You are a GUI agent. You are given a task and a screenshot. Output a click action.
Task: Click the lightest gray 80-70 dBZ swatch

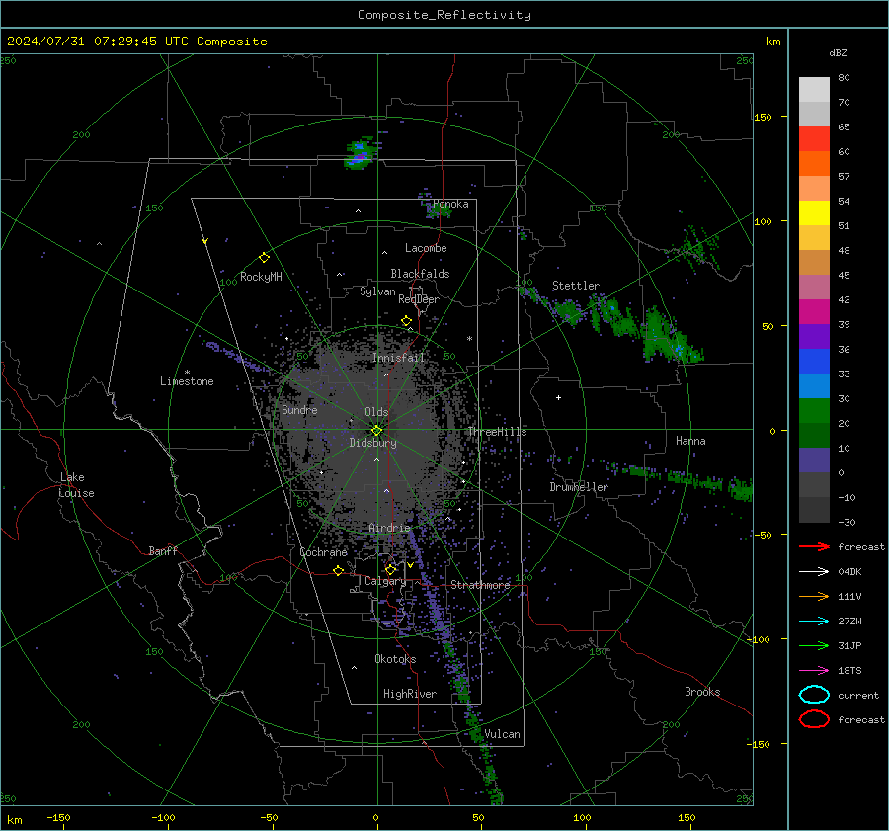(x=814, y=90)
